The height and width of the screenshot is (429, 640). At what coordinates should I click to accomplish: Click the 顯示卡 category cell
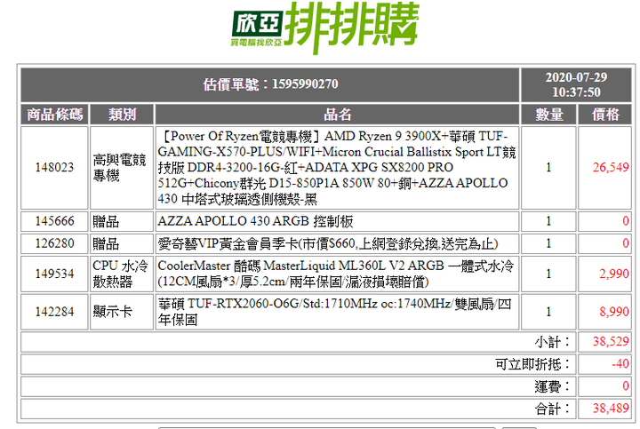click(122, 312)
